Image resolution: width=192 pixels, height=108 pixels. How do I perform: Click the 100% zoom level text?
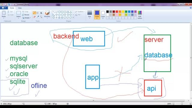[x=169, y=104]
